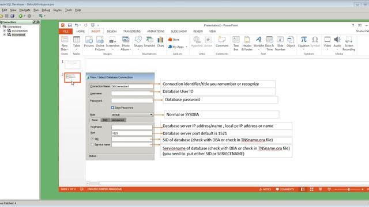Click the Video icon in Media group
The image size is (369, 207).
(327, 40)
